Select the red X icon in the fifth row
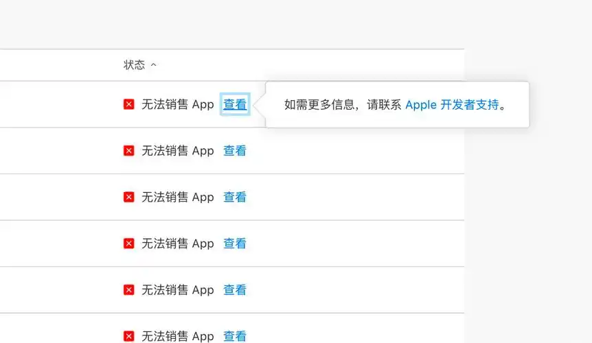 128,290
